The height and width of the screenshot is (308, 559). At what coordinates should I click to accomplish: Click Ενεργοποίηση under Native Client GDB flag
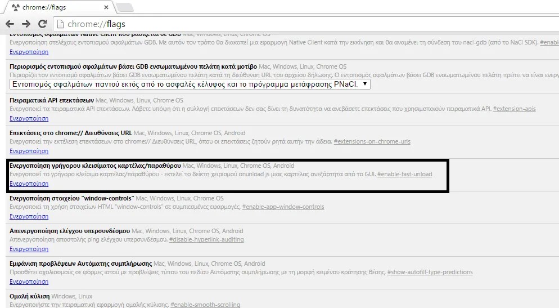click(x=29, y=52)
